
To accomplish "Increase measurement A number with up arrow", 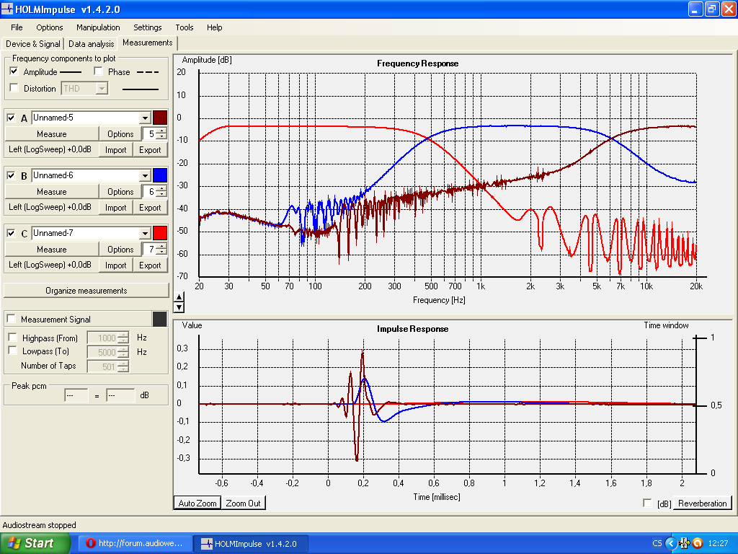I will pyautogui.click(x=161, y=131).
